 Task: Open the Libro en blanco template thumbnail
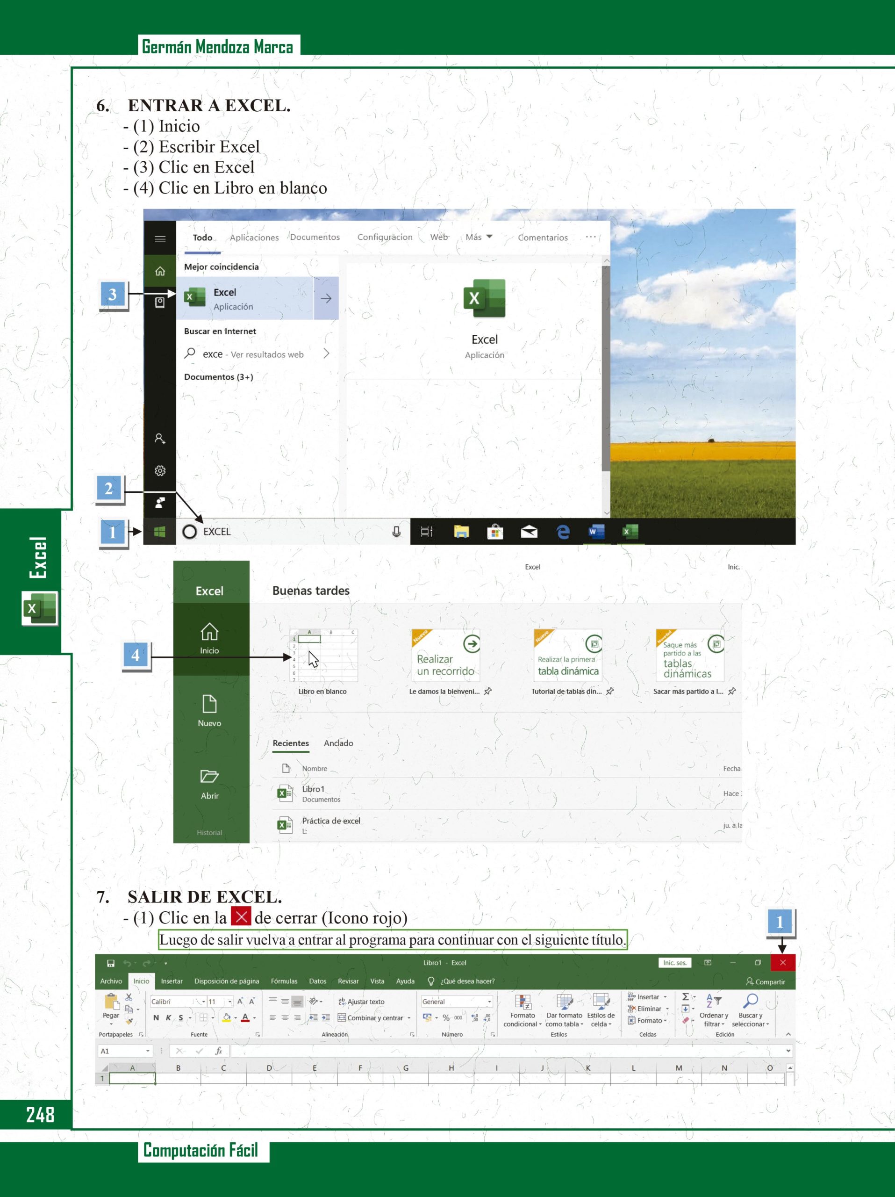(x=323, y=656)
